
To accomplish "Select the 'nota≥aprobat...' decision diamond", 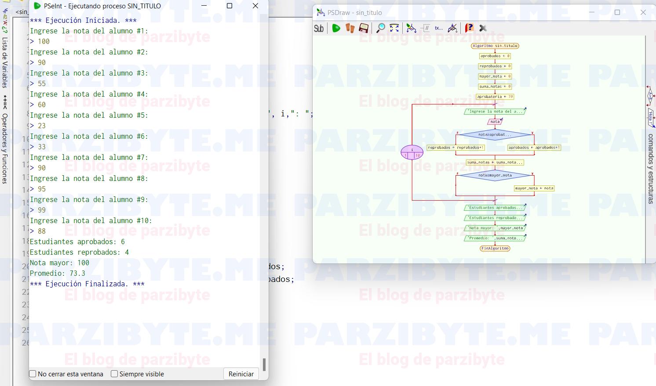I will coord(495,135).
